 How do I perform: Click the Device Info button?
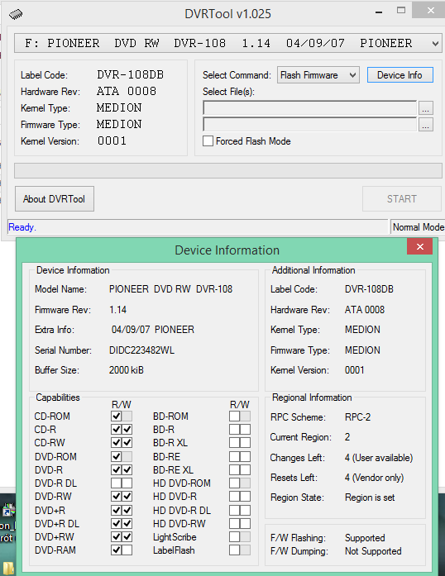(400, 75)
